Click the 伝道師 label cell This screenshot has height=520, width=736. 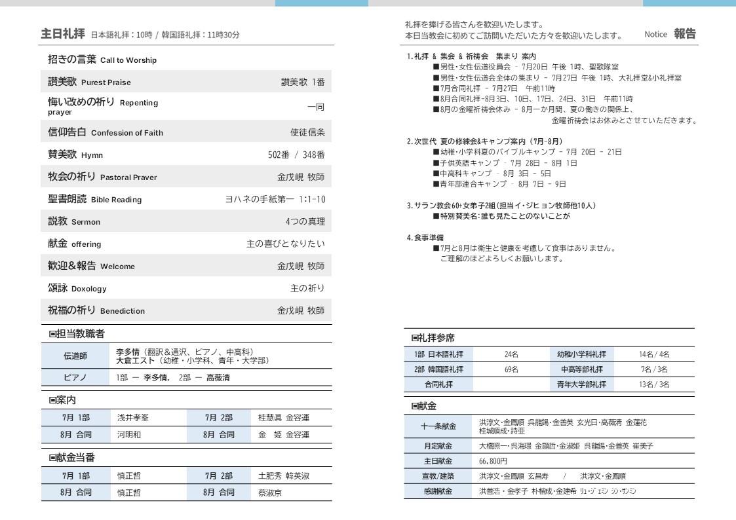pyautogui.click(x=75, y=356)
